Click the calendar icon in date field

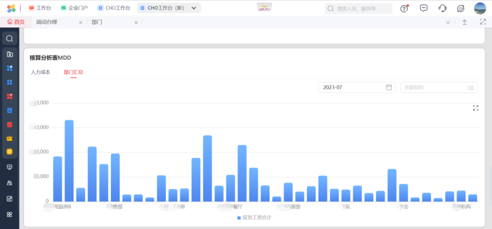click(389, 87)
